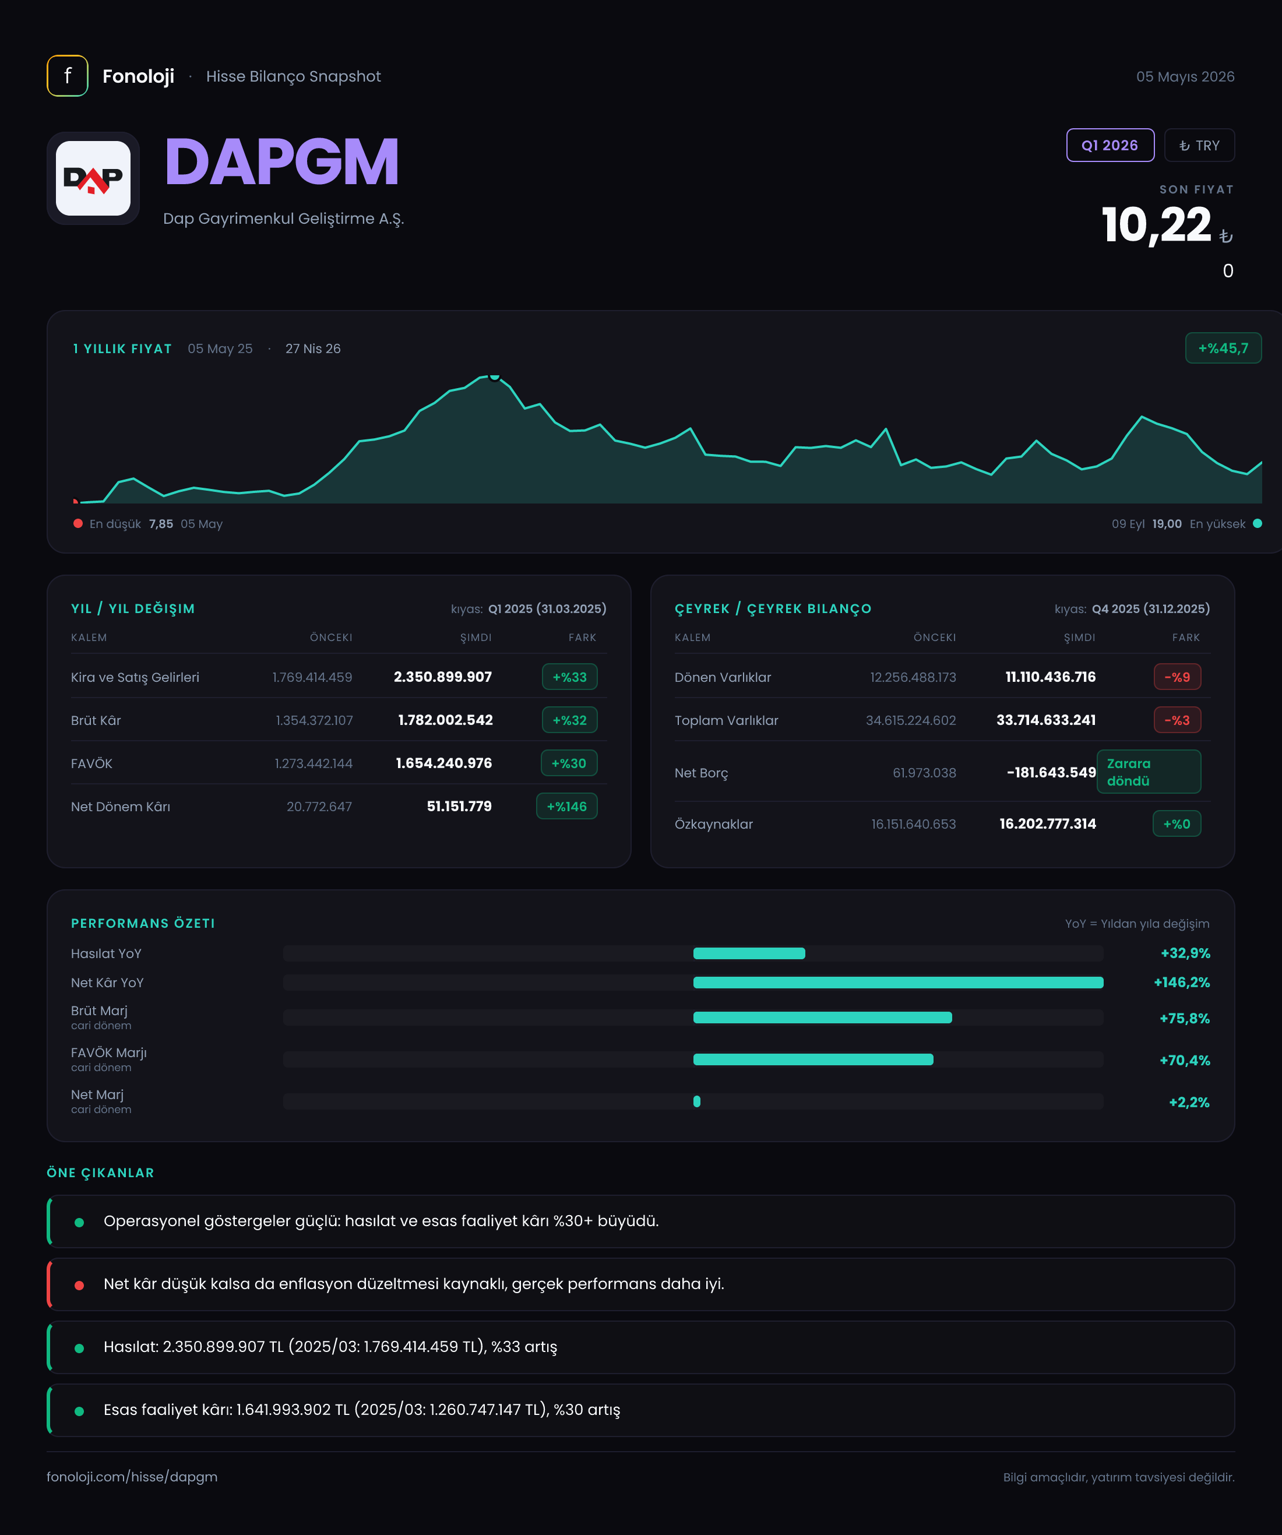Click the Fonoloji 'f' logo icon
The height and width of the screenshot is (1535, 1282).
click(x=67, y=76)
